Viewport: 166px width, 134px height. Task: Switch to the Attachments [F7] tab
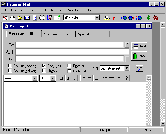pyautogui.click(x=59, y=34)
